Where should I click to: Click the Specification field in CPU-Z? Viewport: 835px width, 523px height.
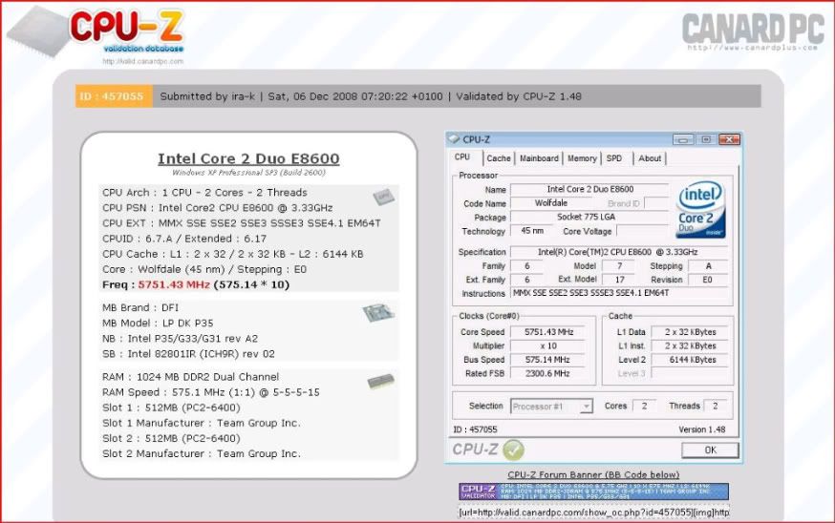618,252
